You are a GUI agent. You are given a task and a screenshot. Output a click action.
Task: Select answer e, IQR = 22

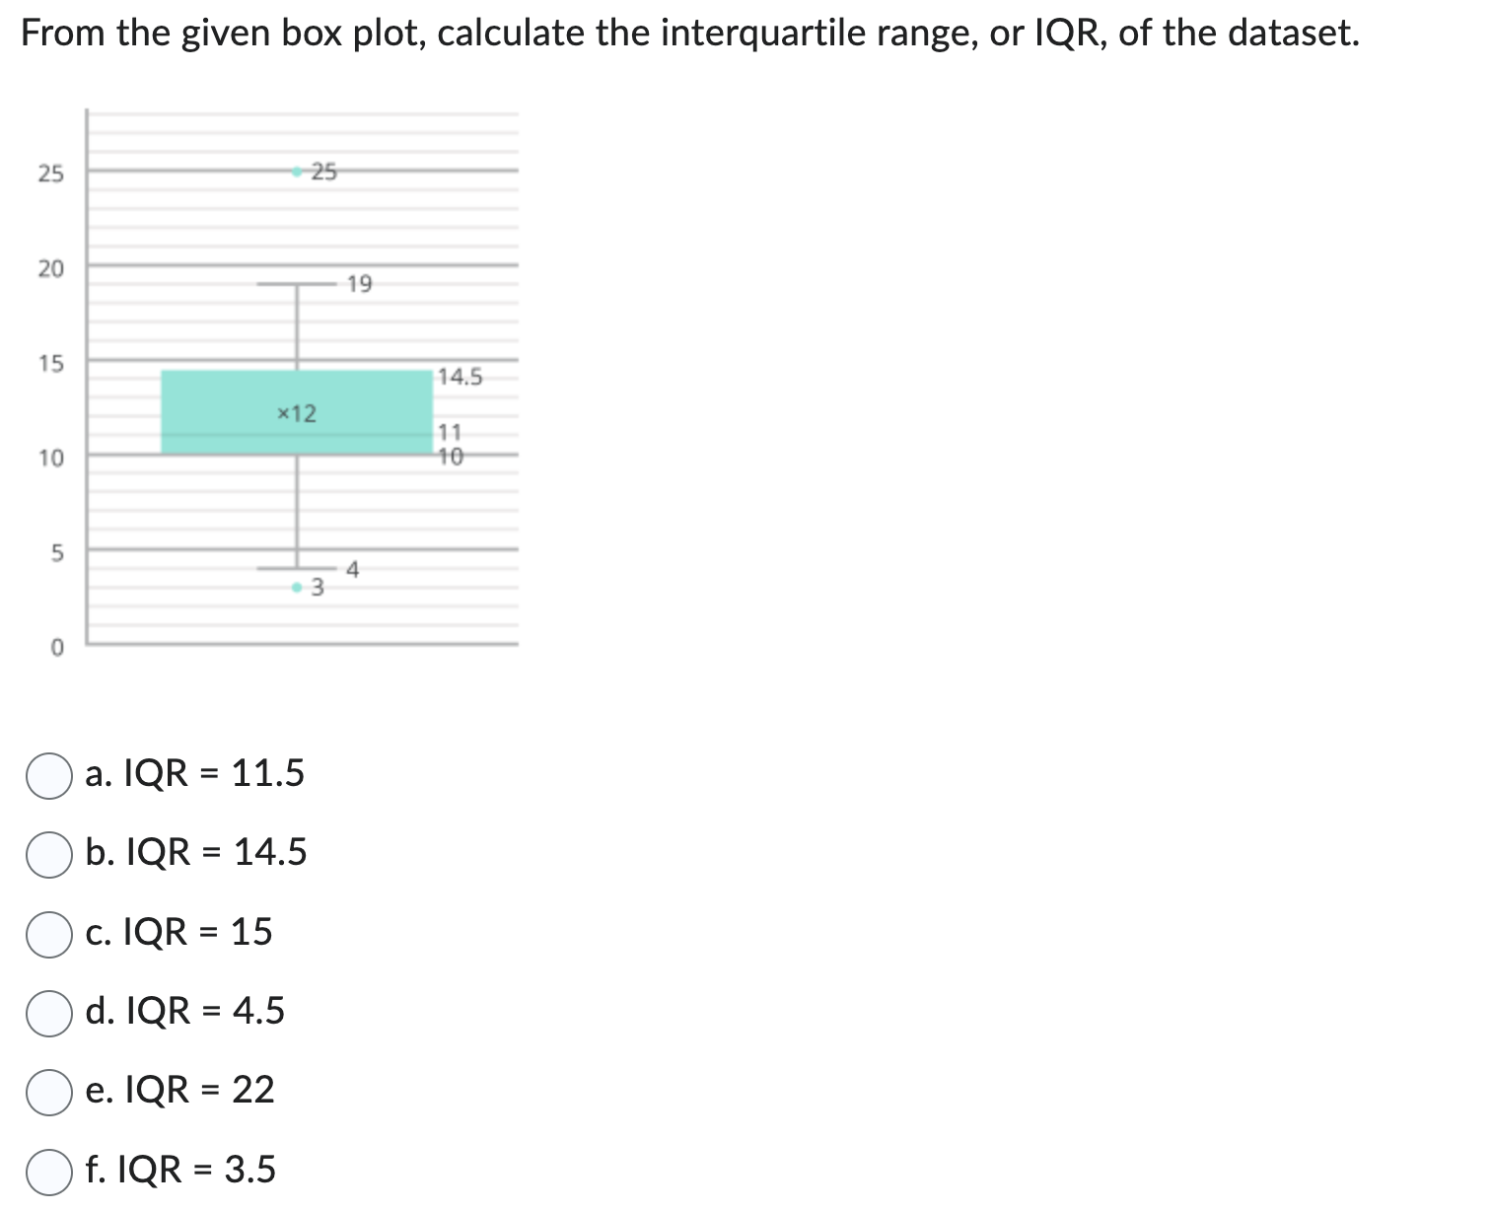click(x=47, y=1090)
